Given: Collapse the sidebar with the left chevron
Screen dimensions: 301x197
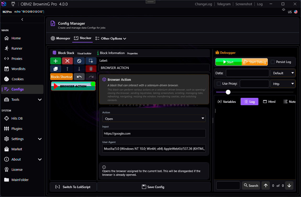Looking at the screenshot, I should (22, 19).
